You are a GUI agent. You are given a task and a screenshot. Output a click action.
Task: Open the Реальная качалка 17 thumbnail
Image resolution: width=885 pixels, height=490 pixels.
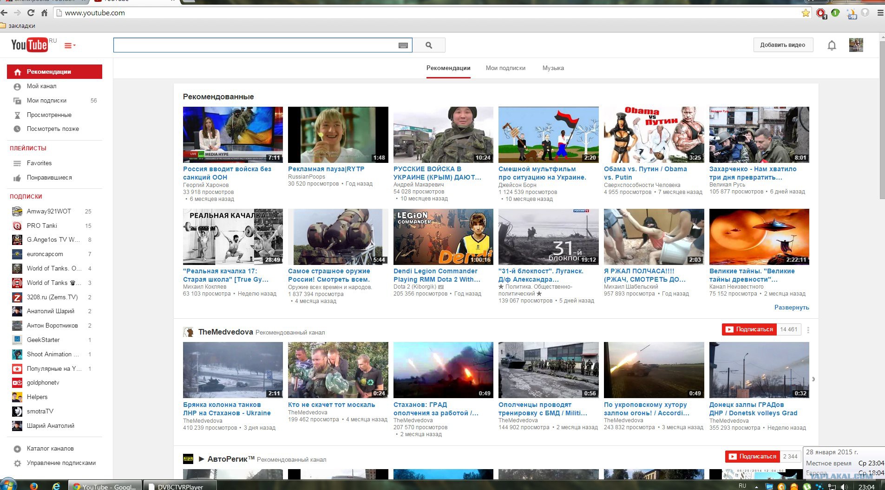233,237
